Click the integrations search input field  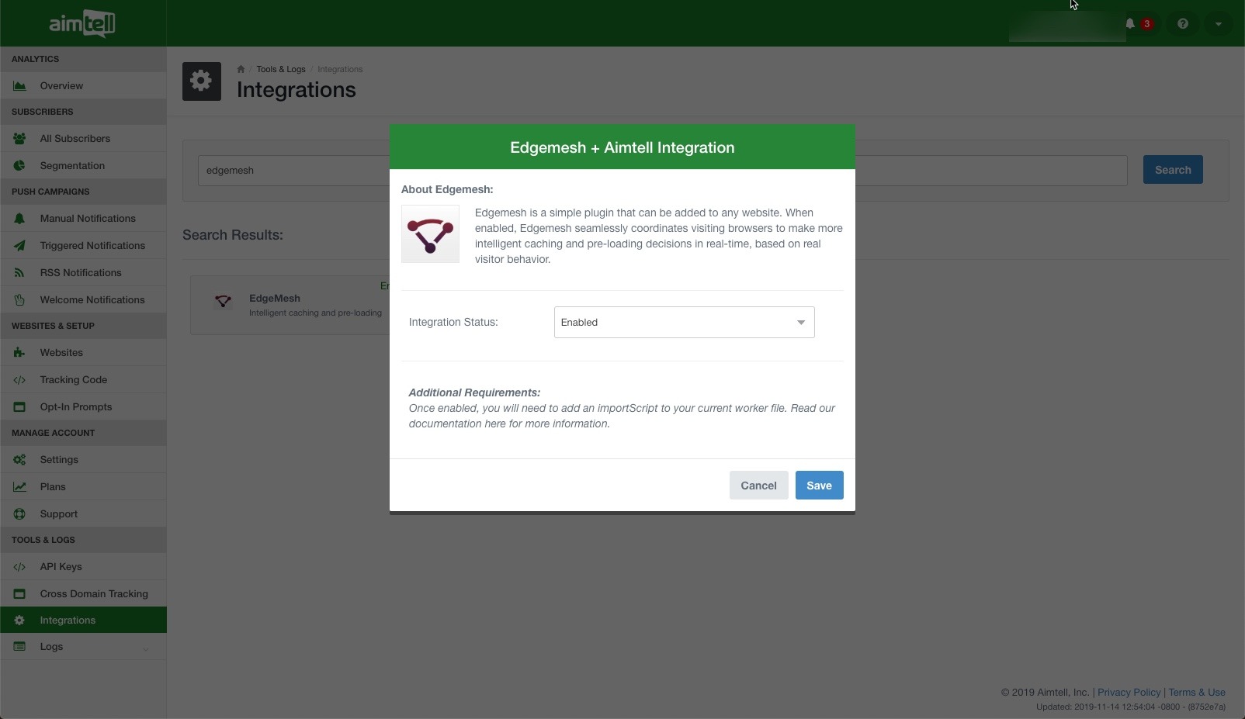point(295,171)
